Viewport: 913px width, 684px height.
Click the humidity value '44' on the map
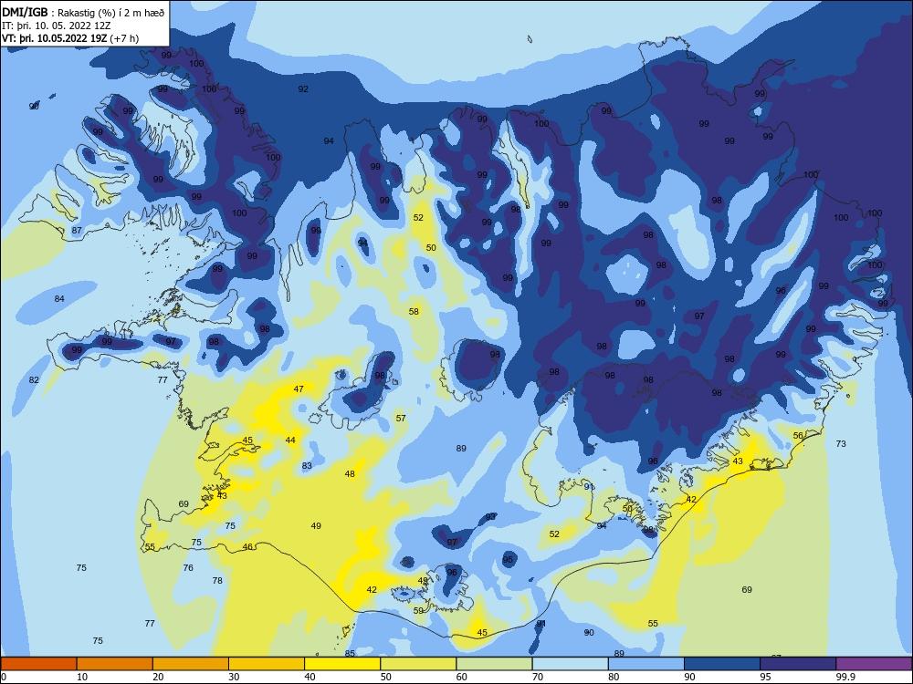tap(290, 440)
